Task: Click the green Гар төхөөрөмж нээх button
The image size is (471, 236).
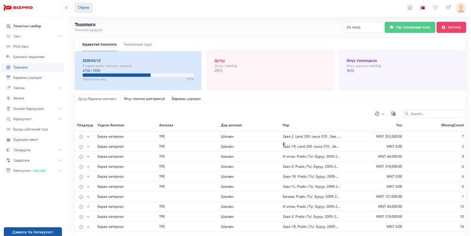Action: click(x=410, y=27)
